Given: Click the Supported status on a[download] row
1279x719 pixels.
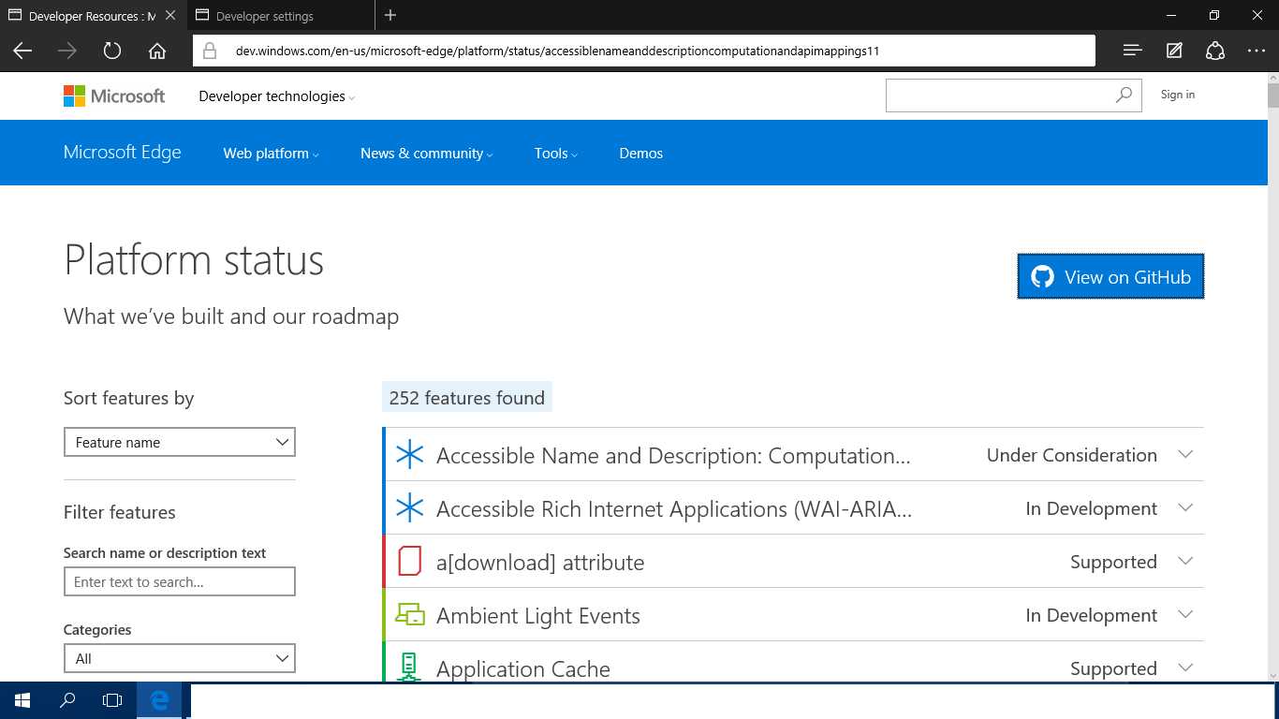Looking at the screenshot, I should 1113,562.
